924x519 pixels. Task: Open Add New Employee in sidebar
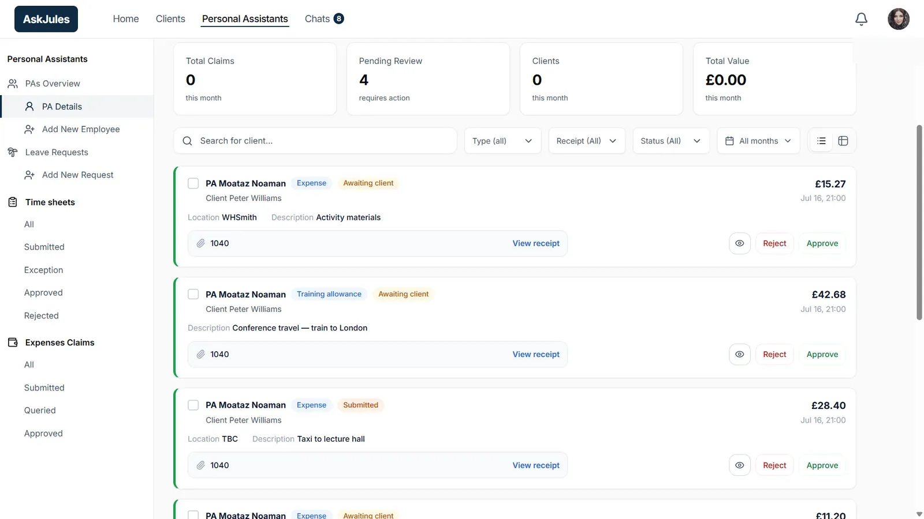tap(81, 129)
